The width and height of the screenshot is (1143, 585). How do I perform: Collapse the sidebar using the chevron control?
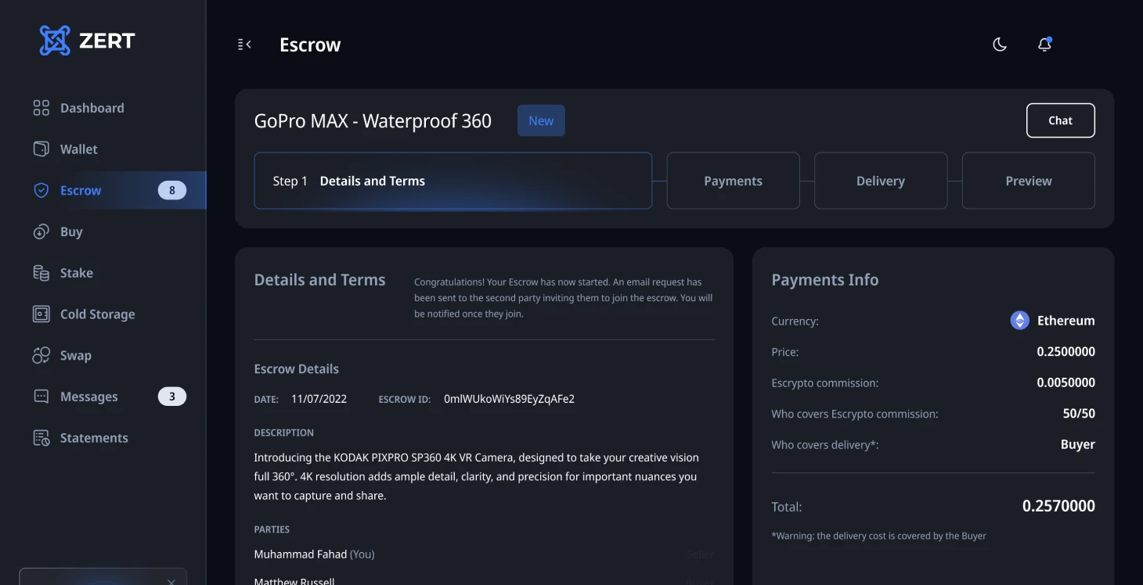coord(243,44)
